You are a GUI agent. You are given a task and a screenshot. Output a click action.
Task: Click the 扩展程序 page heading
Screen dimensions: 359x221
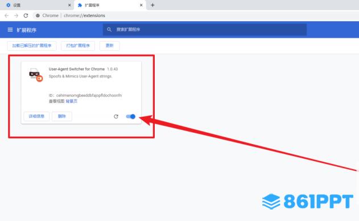(27, 30)
